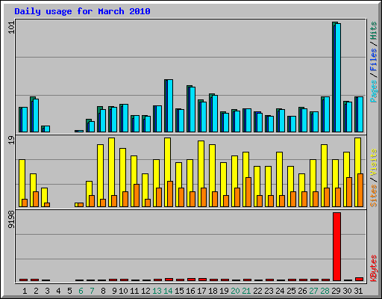
Task: Click the cyan hits bar for day 14
Action: point(170,106)
